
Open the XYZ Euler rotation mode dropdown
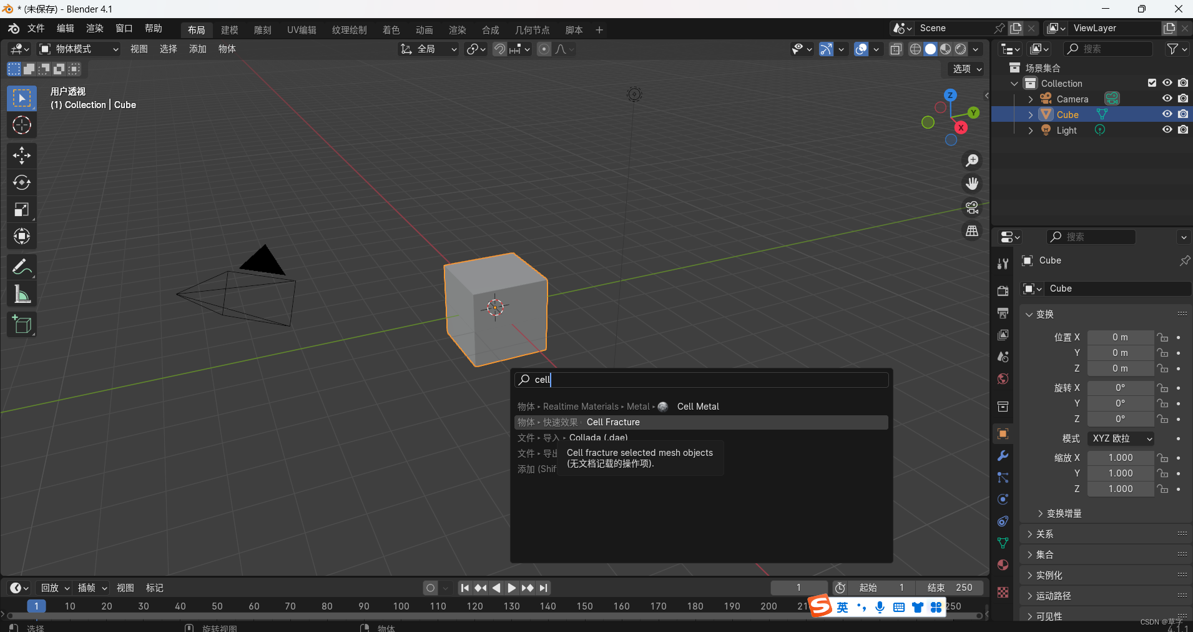click(x=1121, y=438)
